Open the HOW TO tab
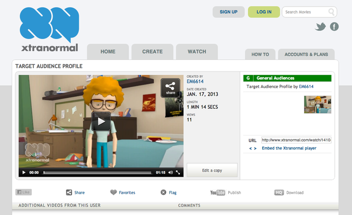Viewport: 352px width, 215px height. pos(260,54)
